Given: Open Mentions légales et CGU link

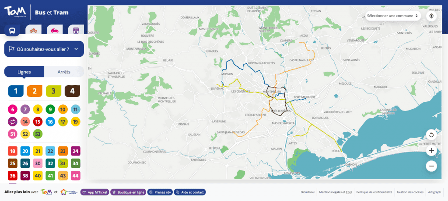Looking at the screenshot, I should [335, 192].
